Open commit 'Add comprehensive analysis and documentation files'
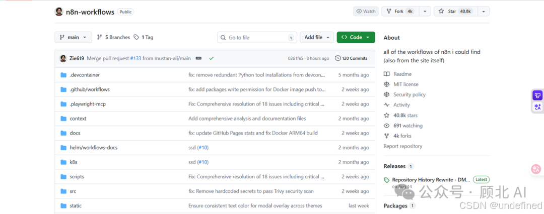 click(247, 119)
